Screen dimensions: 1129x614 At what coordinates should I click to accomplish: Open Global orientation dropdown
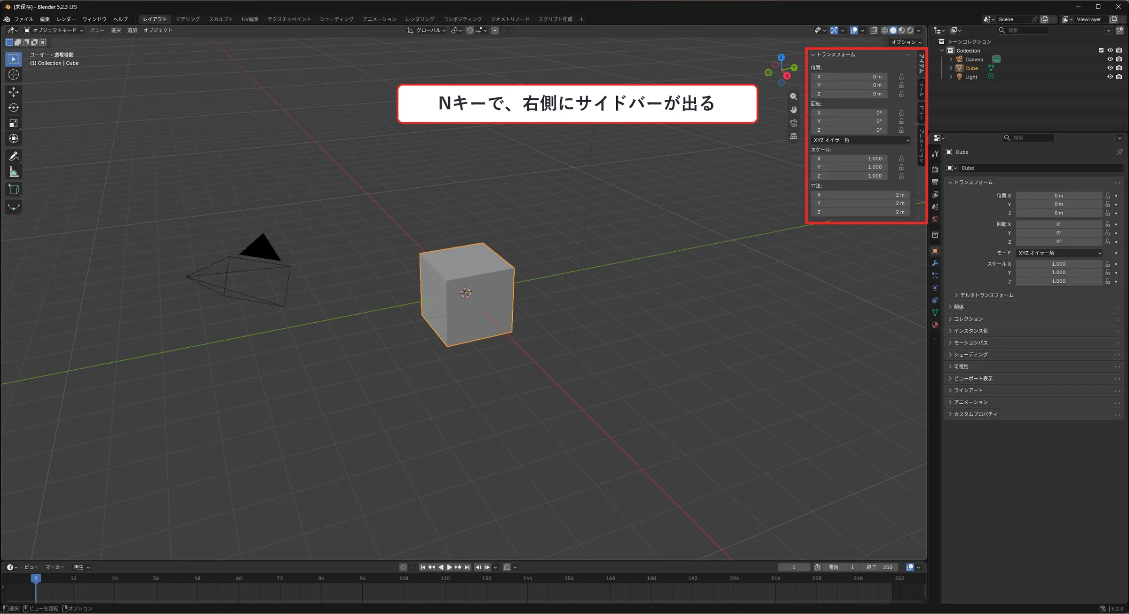click(x=426, y=31)
